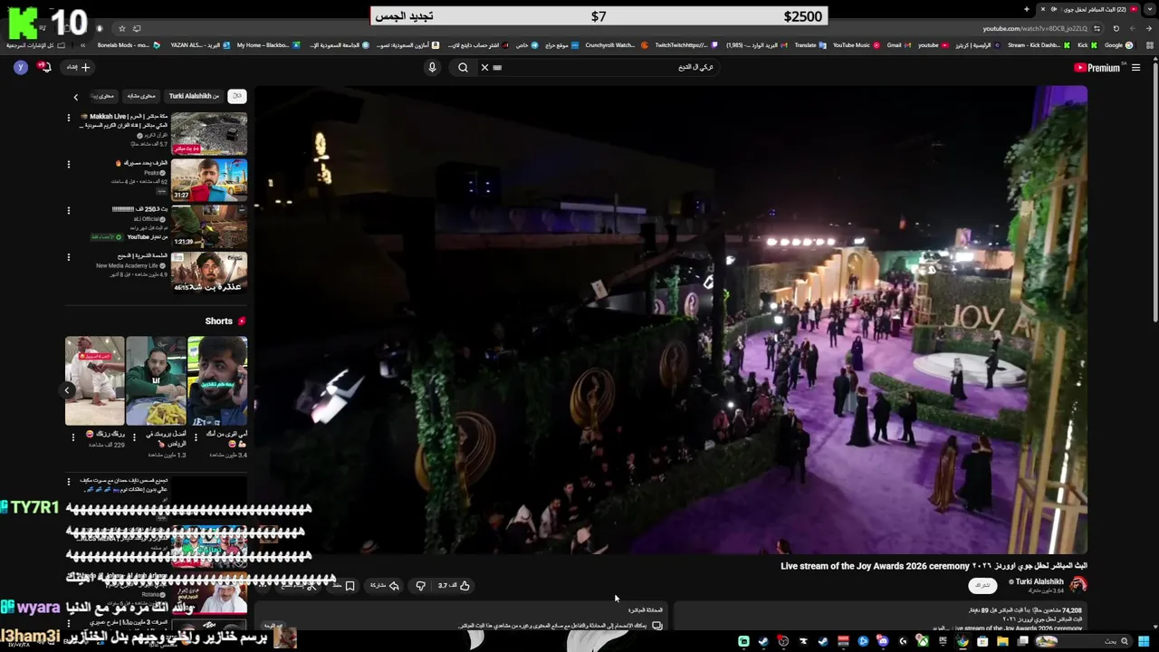Open My Home – Blackboard bookmark
This screenshot has height=652, width=1159.
(x=268, y=45)
